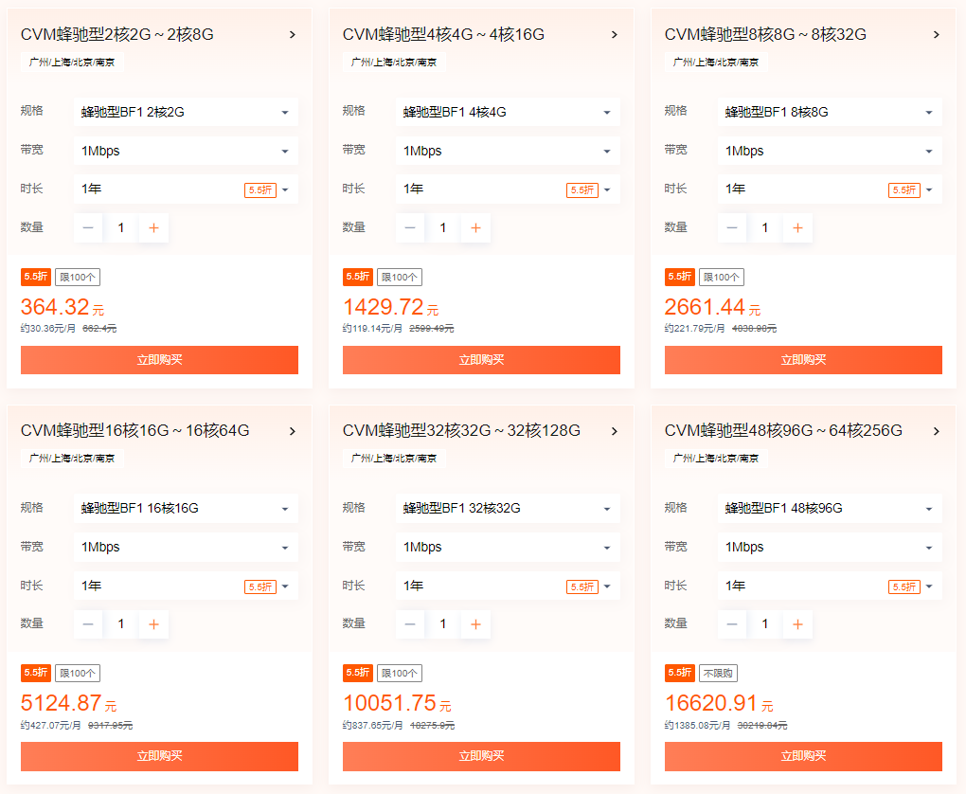Click the quantity field in 4核4G card
Viewport: 966px width, 794px height.
click(443, 228)
